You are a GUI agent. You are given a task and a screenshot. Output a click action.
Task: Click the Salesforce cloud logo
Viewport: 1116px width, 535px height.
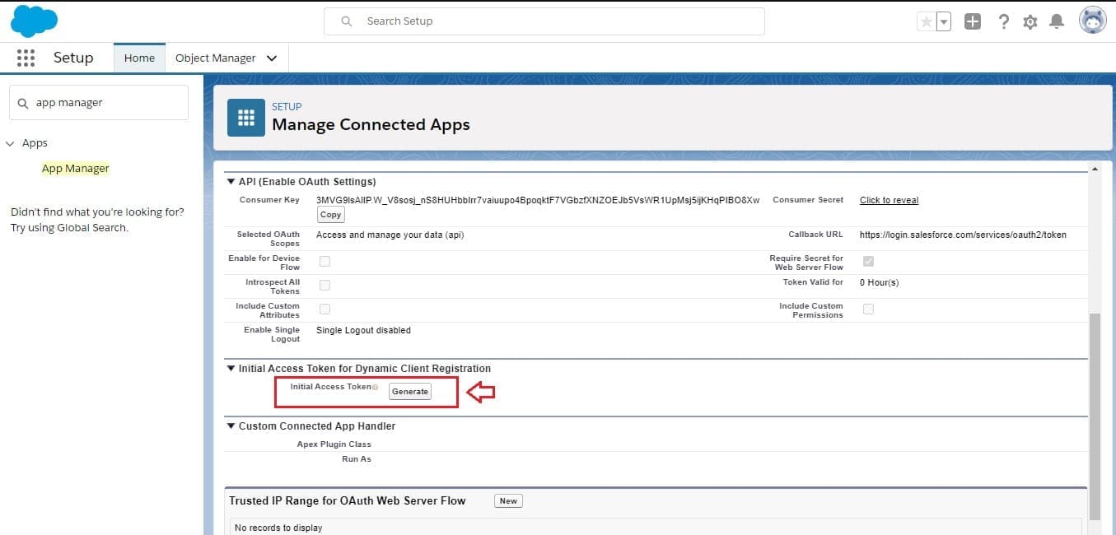pos(34,21)
